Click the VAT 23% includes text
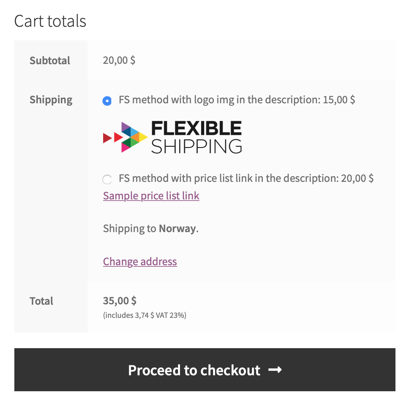This screenshot has width=411, height=406. [144, 315]
